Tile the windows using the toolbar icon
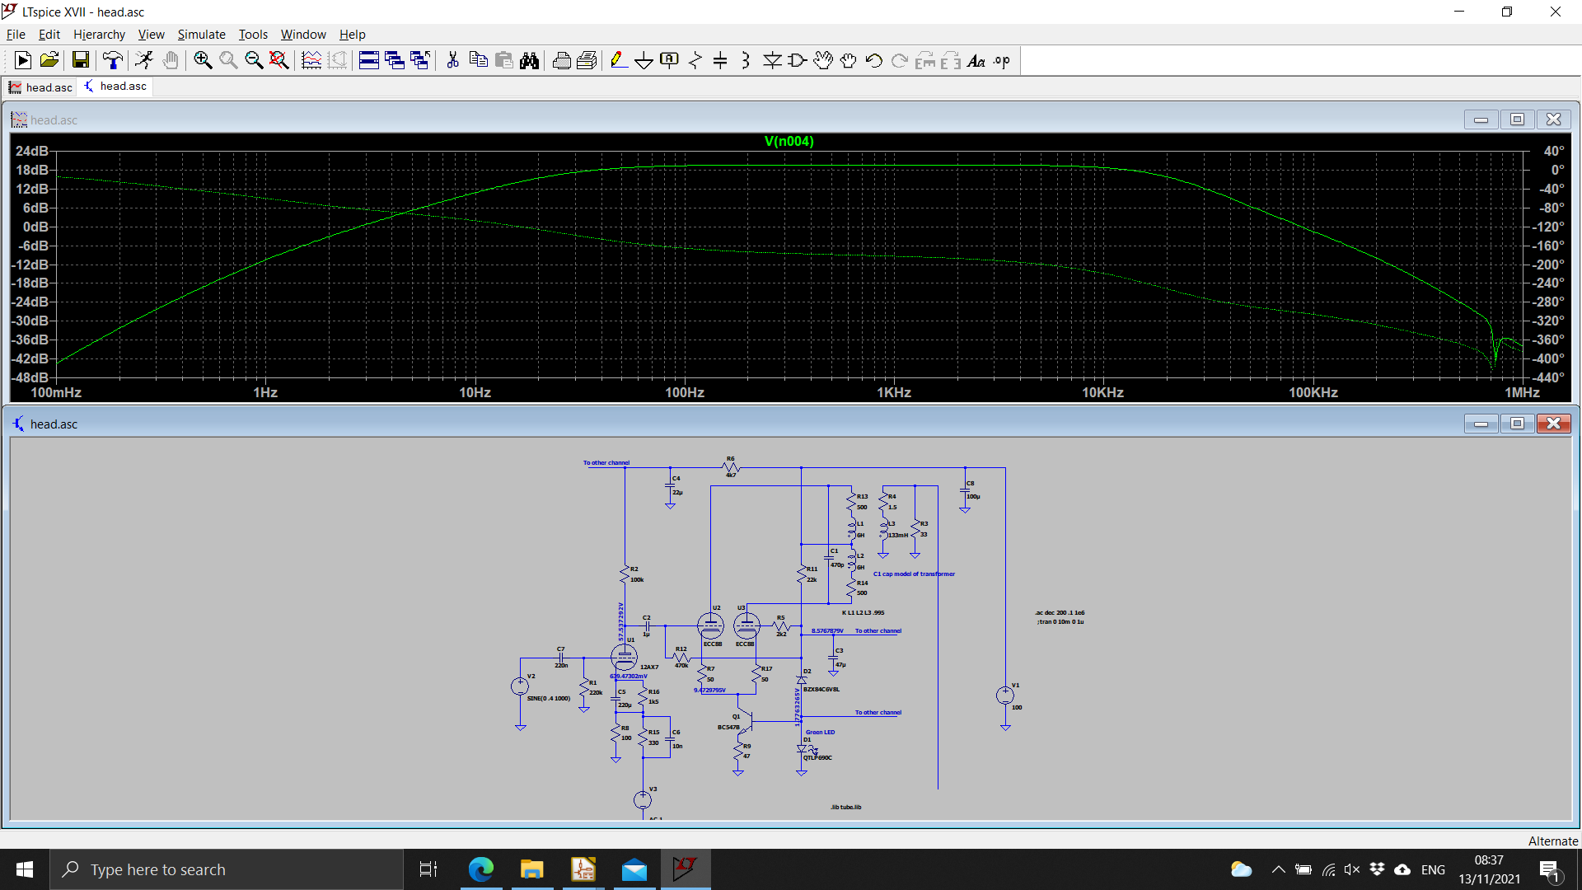Screen dimensions: 1582x890 369,60
